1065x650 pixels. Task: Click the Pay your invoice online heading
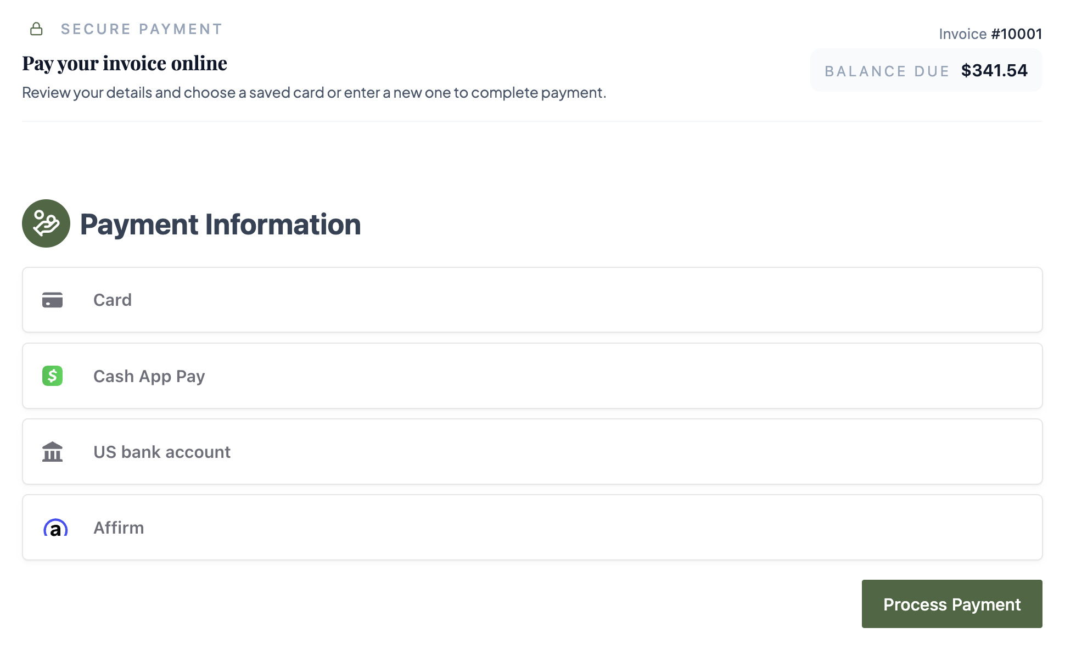coord(125,63)
